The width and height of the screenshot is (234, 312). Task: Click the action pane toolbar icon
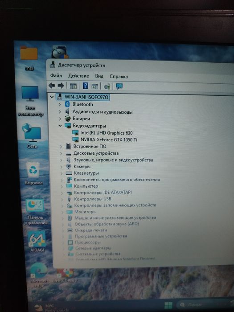(94, 86)
